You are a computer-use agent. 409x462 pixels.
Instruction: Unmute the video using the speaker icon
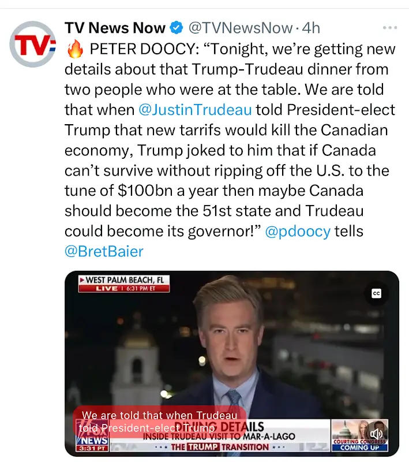[x=376, y=434]
